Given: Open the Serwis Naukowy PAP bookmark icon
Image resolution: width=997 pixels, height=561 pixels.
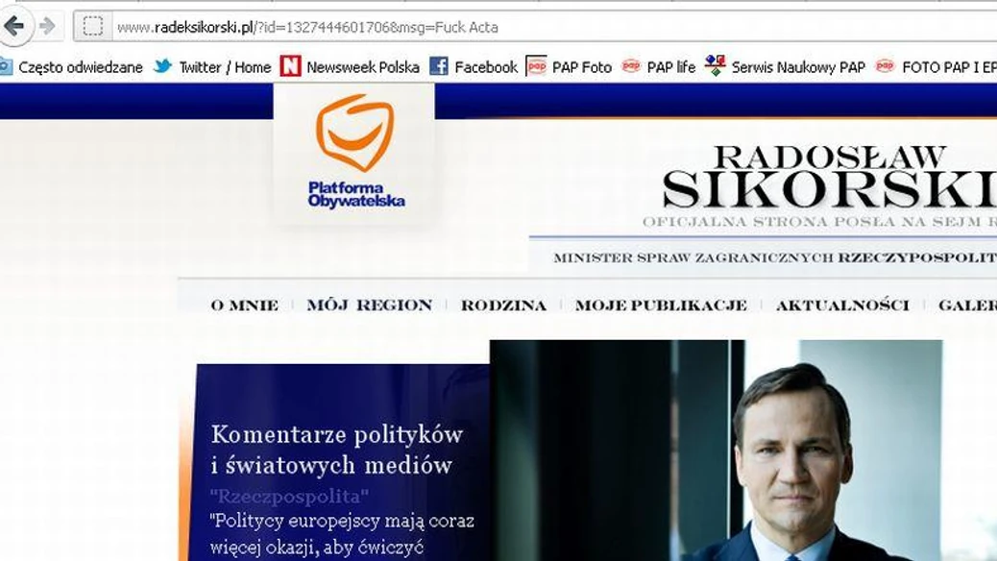Looking at the screenshot, I should coord(715,65).
